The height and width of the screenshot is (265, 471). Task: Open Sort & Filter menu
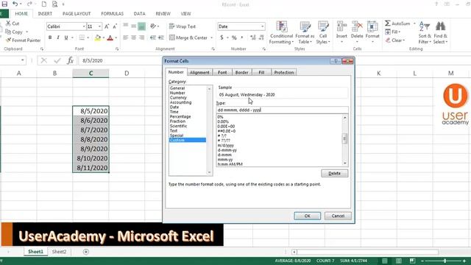pyautogui.click(x=425, y=32)
